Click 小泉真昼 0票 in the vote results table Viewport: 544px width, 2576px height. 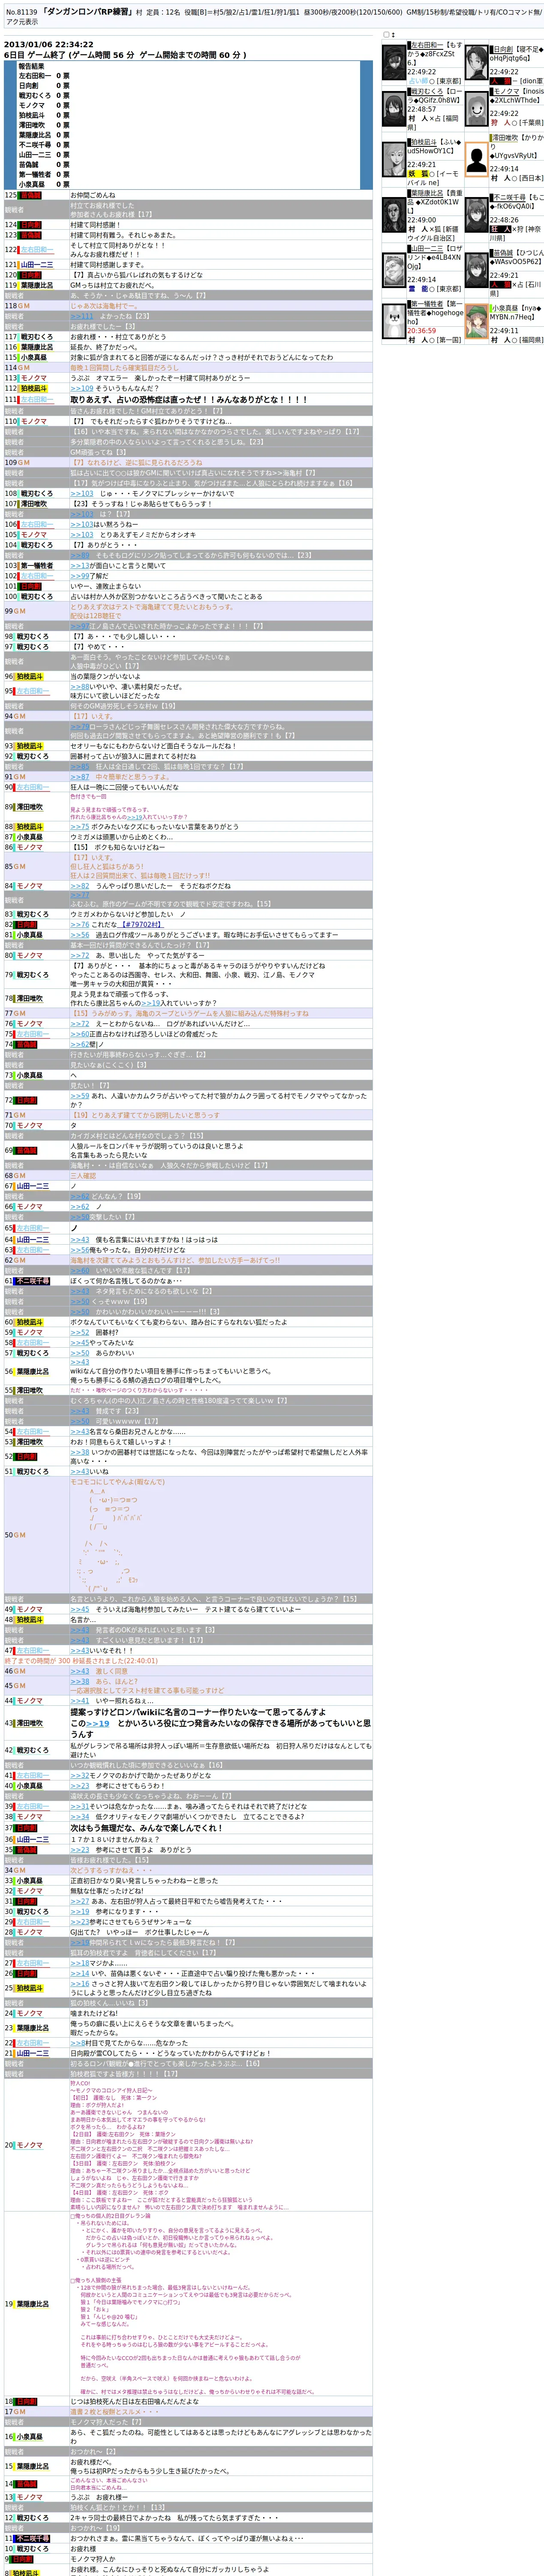tap(44, 184)
